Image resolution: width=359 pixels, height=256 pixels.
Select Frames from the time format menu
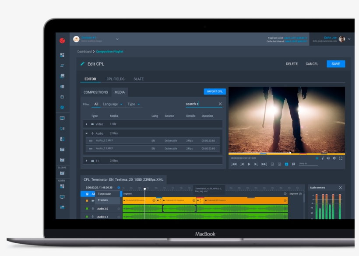(x=103, y=200)
